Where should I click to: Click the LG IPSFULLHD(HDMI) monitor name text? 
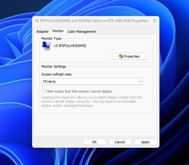(x=70, y=46)
